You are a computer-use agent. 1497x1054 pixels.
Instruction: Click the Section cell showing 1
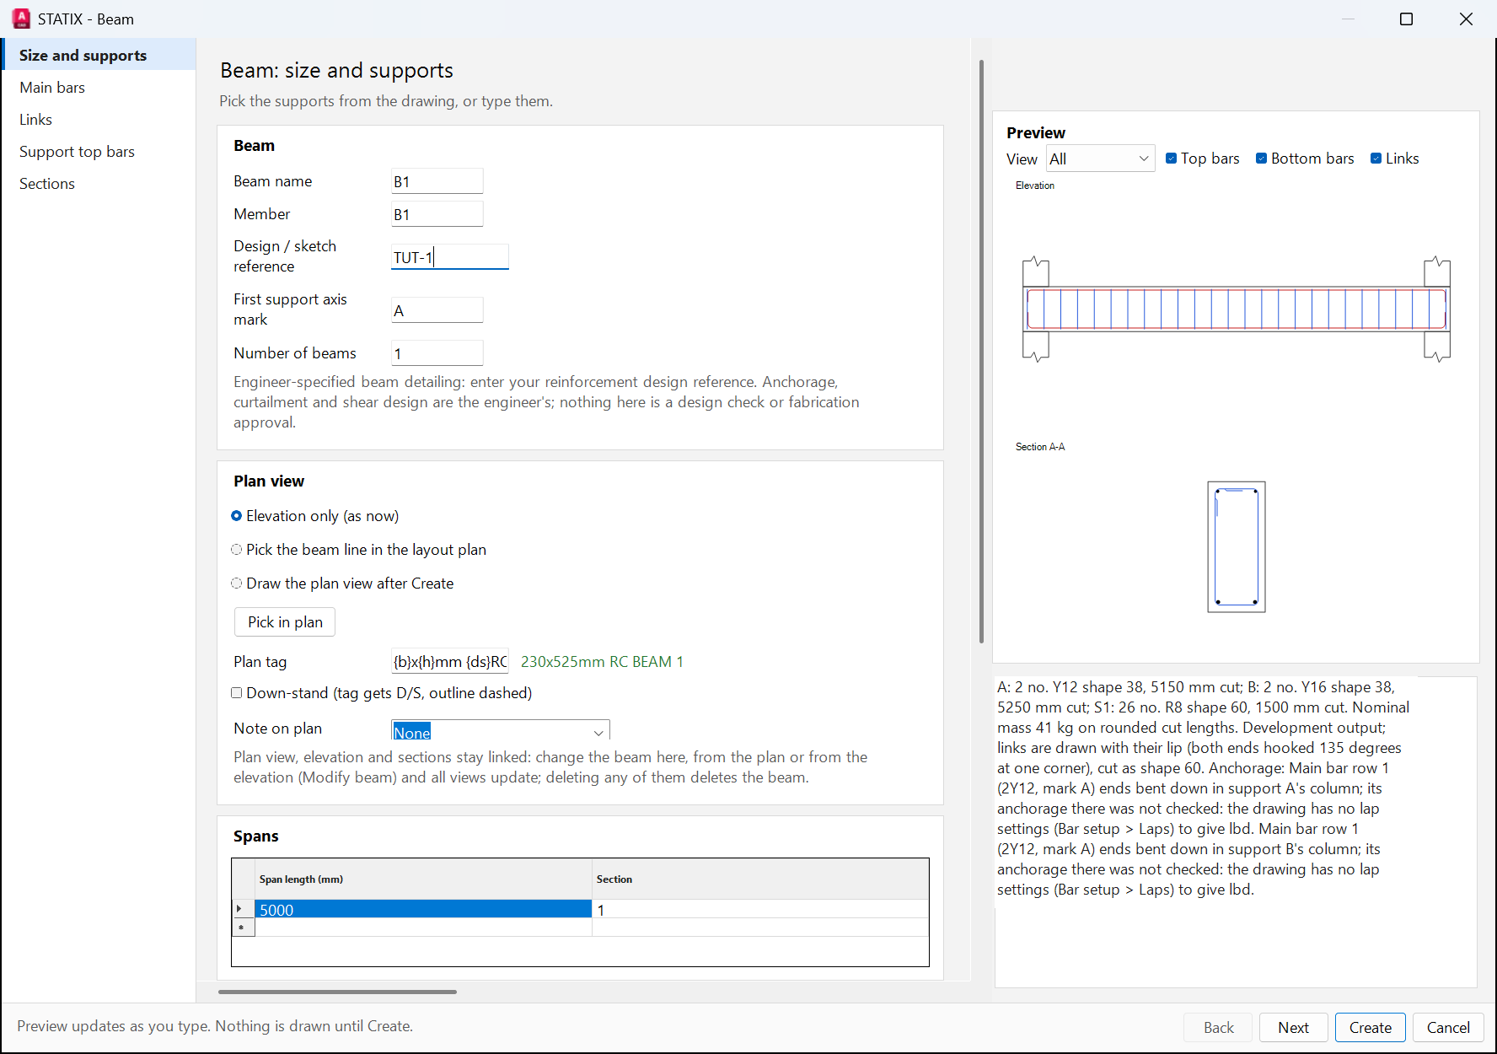pos(760,910)
